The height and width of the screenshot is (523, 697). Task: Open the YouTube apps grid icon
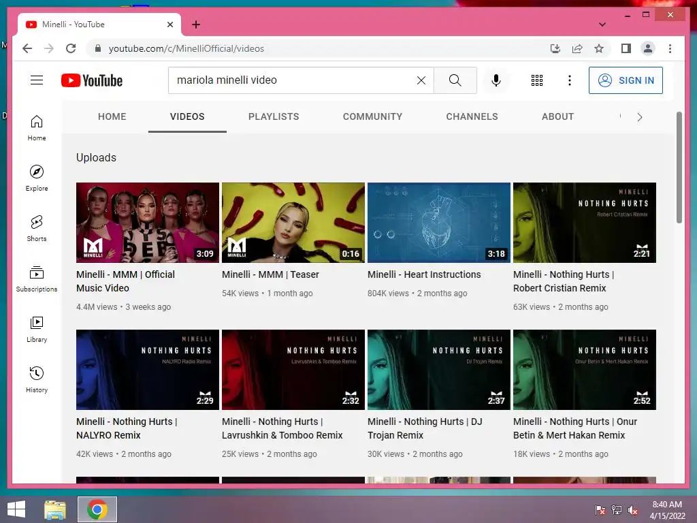[537, 80]
